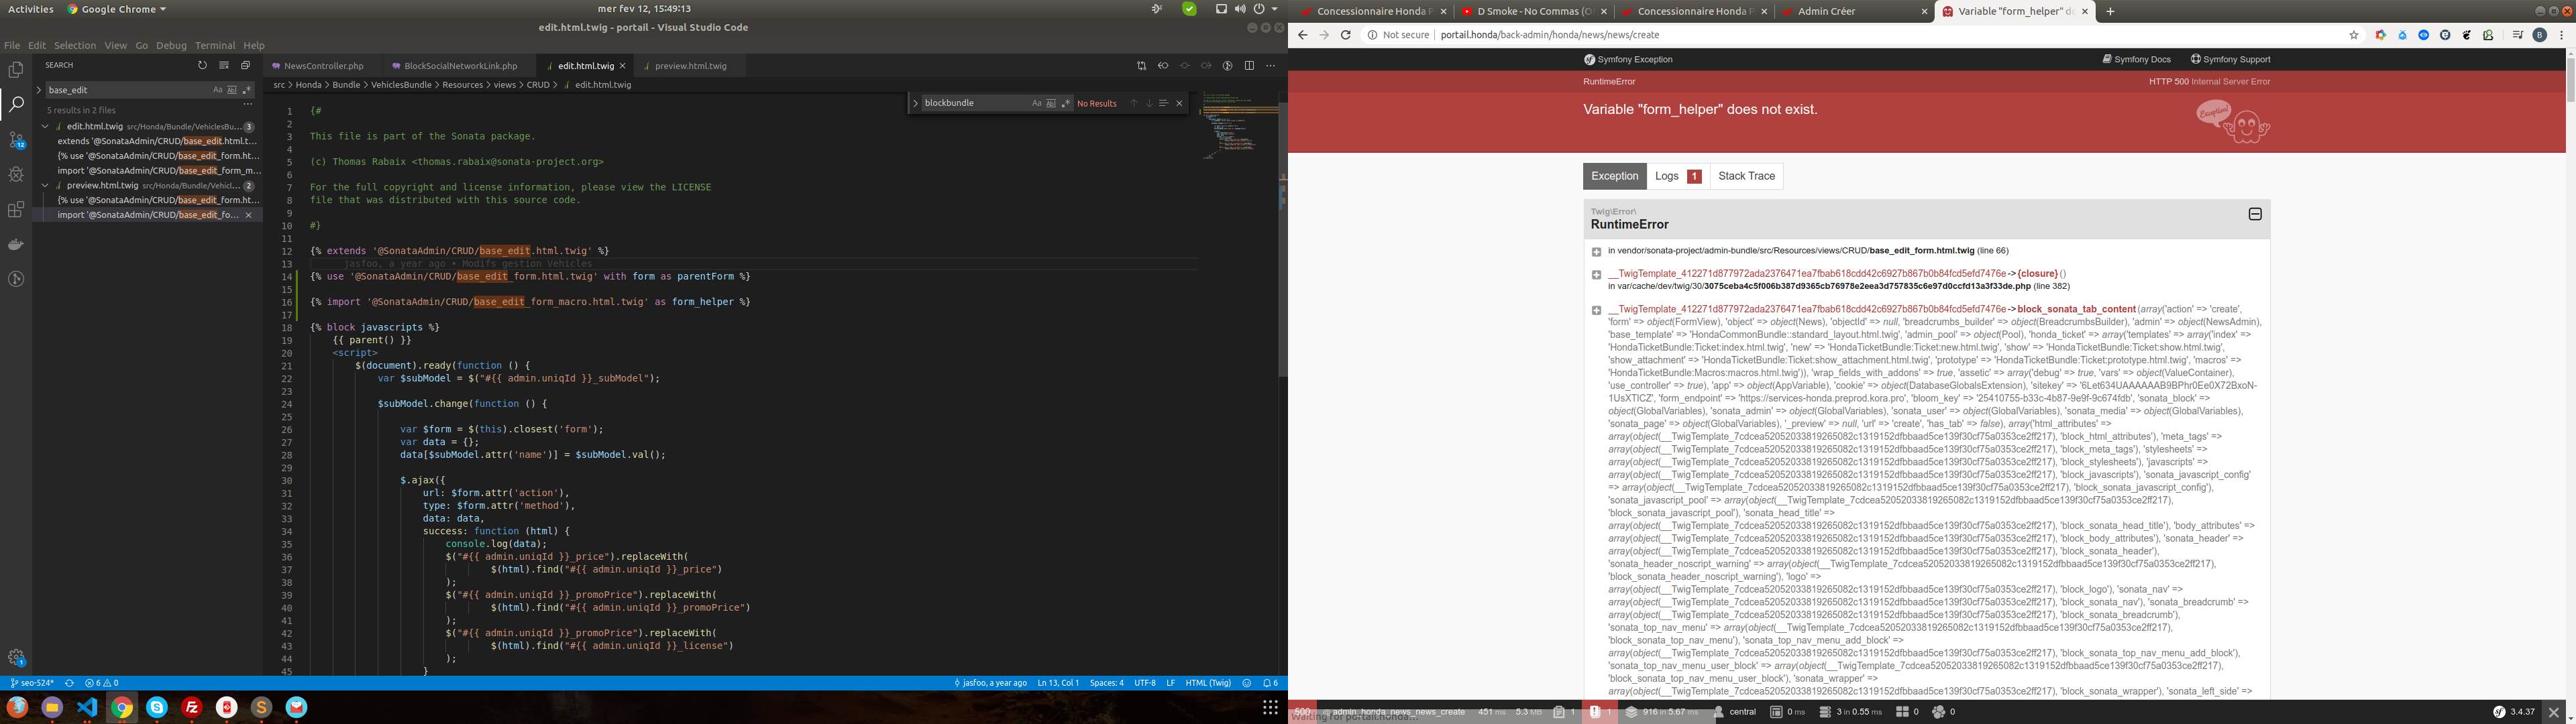The image size is (2576, 724).
Task: Toggle Match Whole Word in blockbundle find
Action: pyautogui.click(x=1051, y=103)
